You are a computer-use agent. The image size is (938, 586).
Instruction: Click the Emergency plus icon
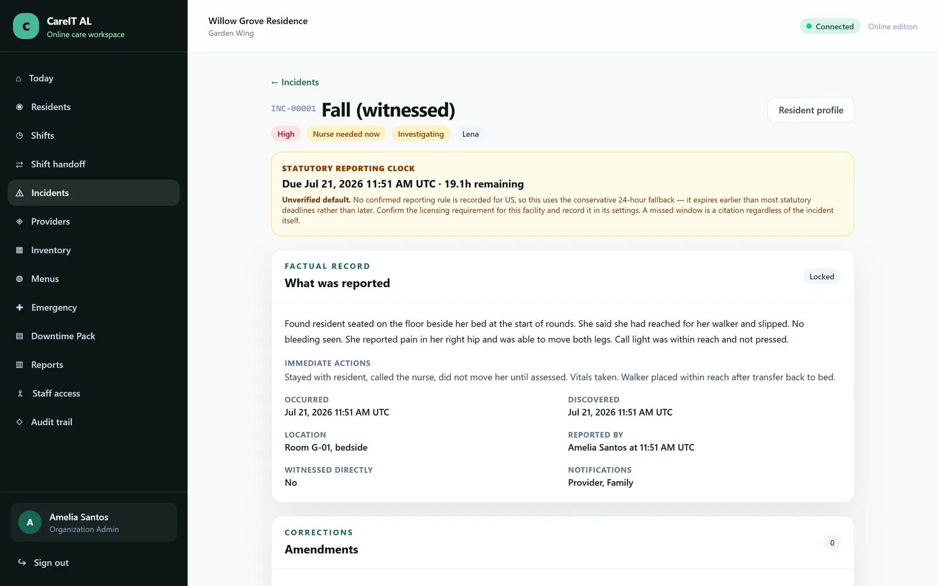click(19, 308)
